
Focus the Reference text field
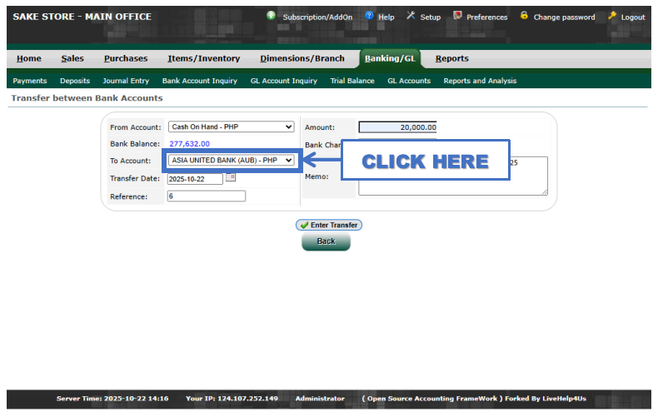[x=206, y=196]
